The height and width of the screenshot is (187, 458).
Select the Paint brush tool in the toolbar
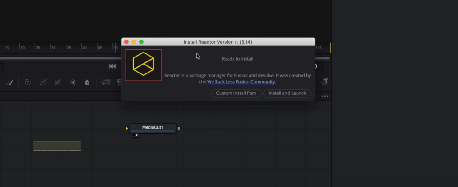click(x=10, y=82)
